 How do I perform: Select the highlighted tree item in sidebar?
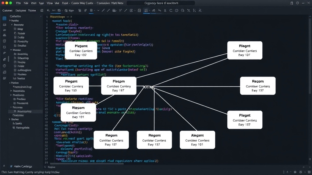26,111
